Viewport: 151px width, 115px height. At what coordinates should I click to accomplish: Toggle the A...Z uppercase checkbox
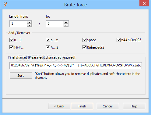(x=48, y=47)
